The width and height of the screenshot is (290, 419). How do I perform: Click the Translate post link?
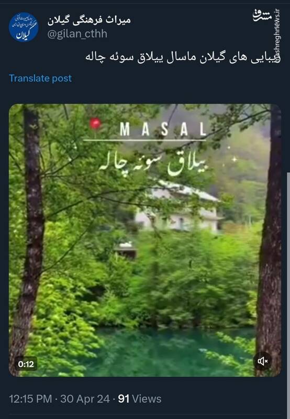[x=40, y=78]
